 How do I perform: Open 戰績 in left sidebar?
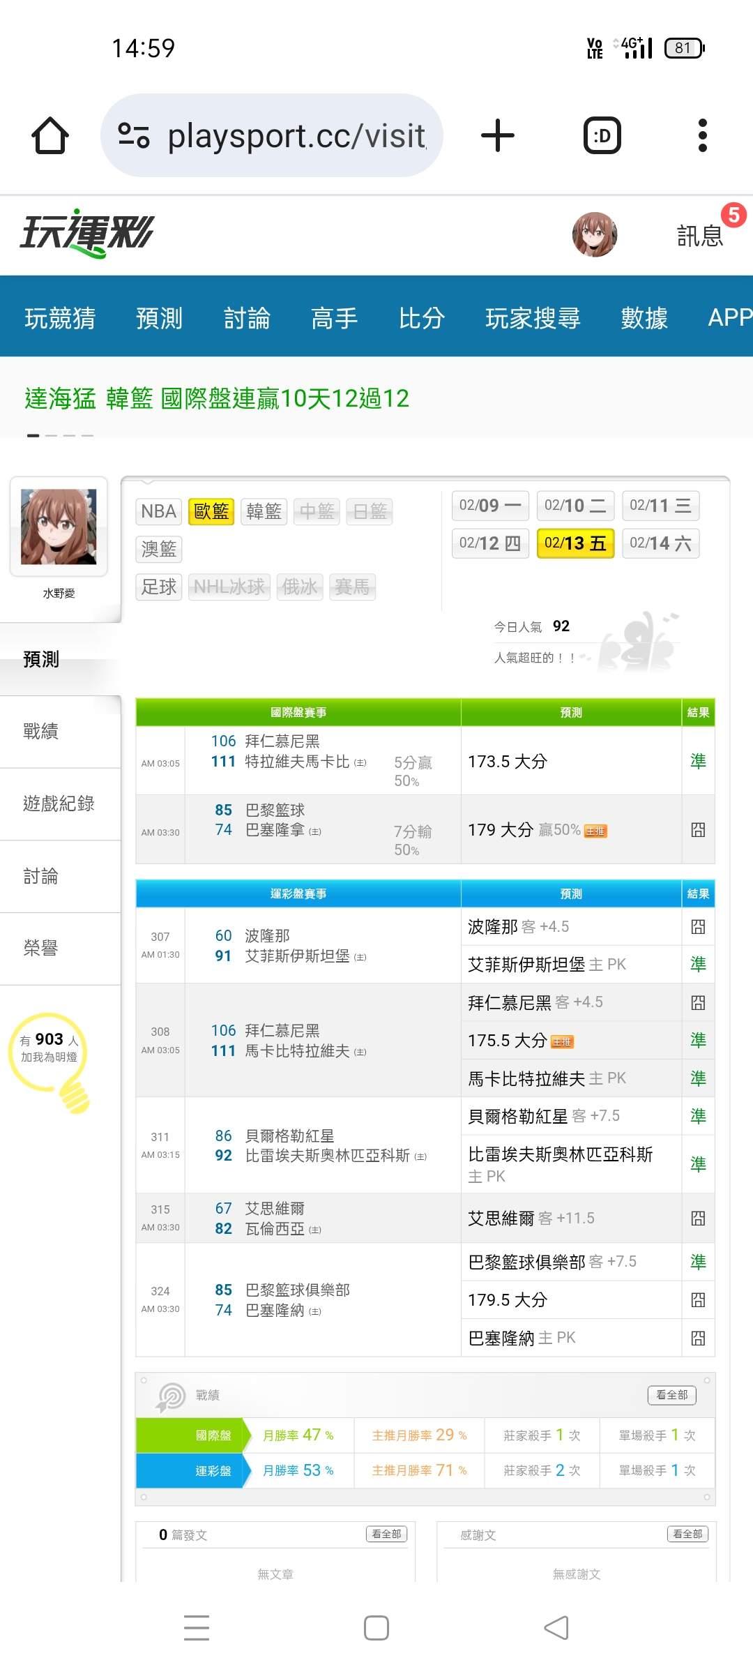pyautogui.click(x=60, y=731)
